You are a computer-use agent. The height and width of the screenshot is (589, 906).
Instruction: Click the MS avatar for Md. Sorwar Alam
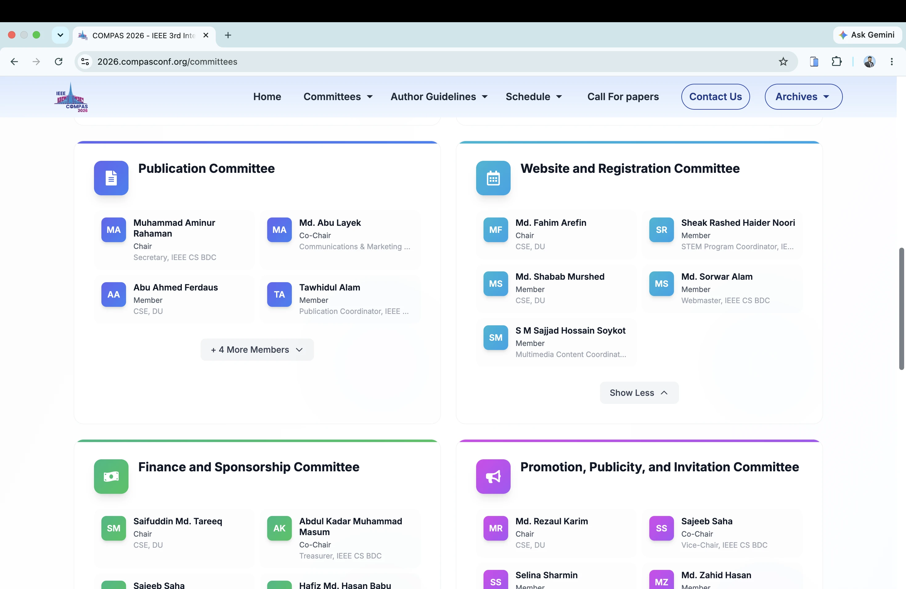pyautogui.click(x=661, y=284)
